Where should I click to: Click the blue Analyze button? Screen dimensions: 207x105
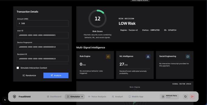tap(56, 75)
